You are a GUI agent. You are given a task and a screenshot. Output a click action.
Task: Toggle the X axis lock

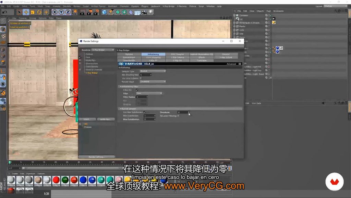[55, 12]
